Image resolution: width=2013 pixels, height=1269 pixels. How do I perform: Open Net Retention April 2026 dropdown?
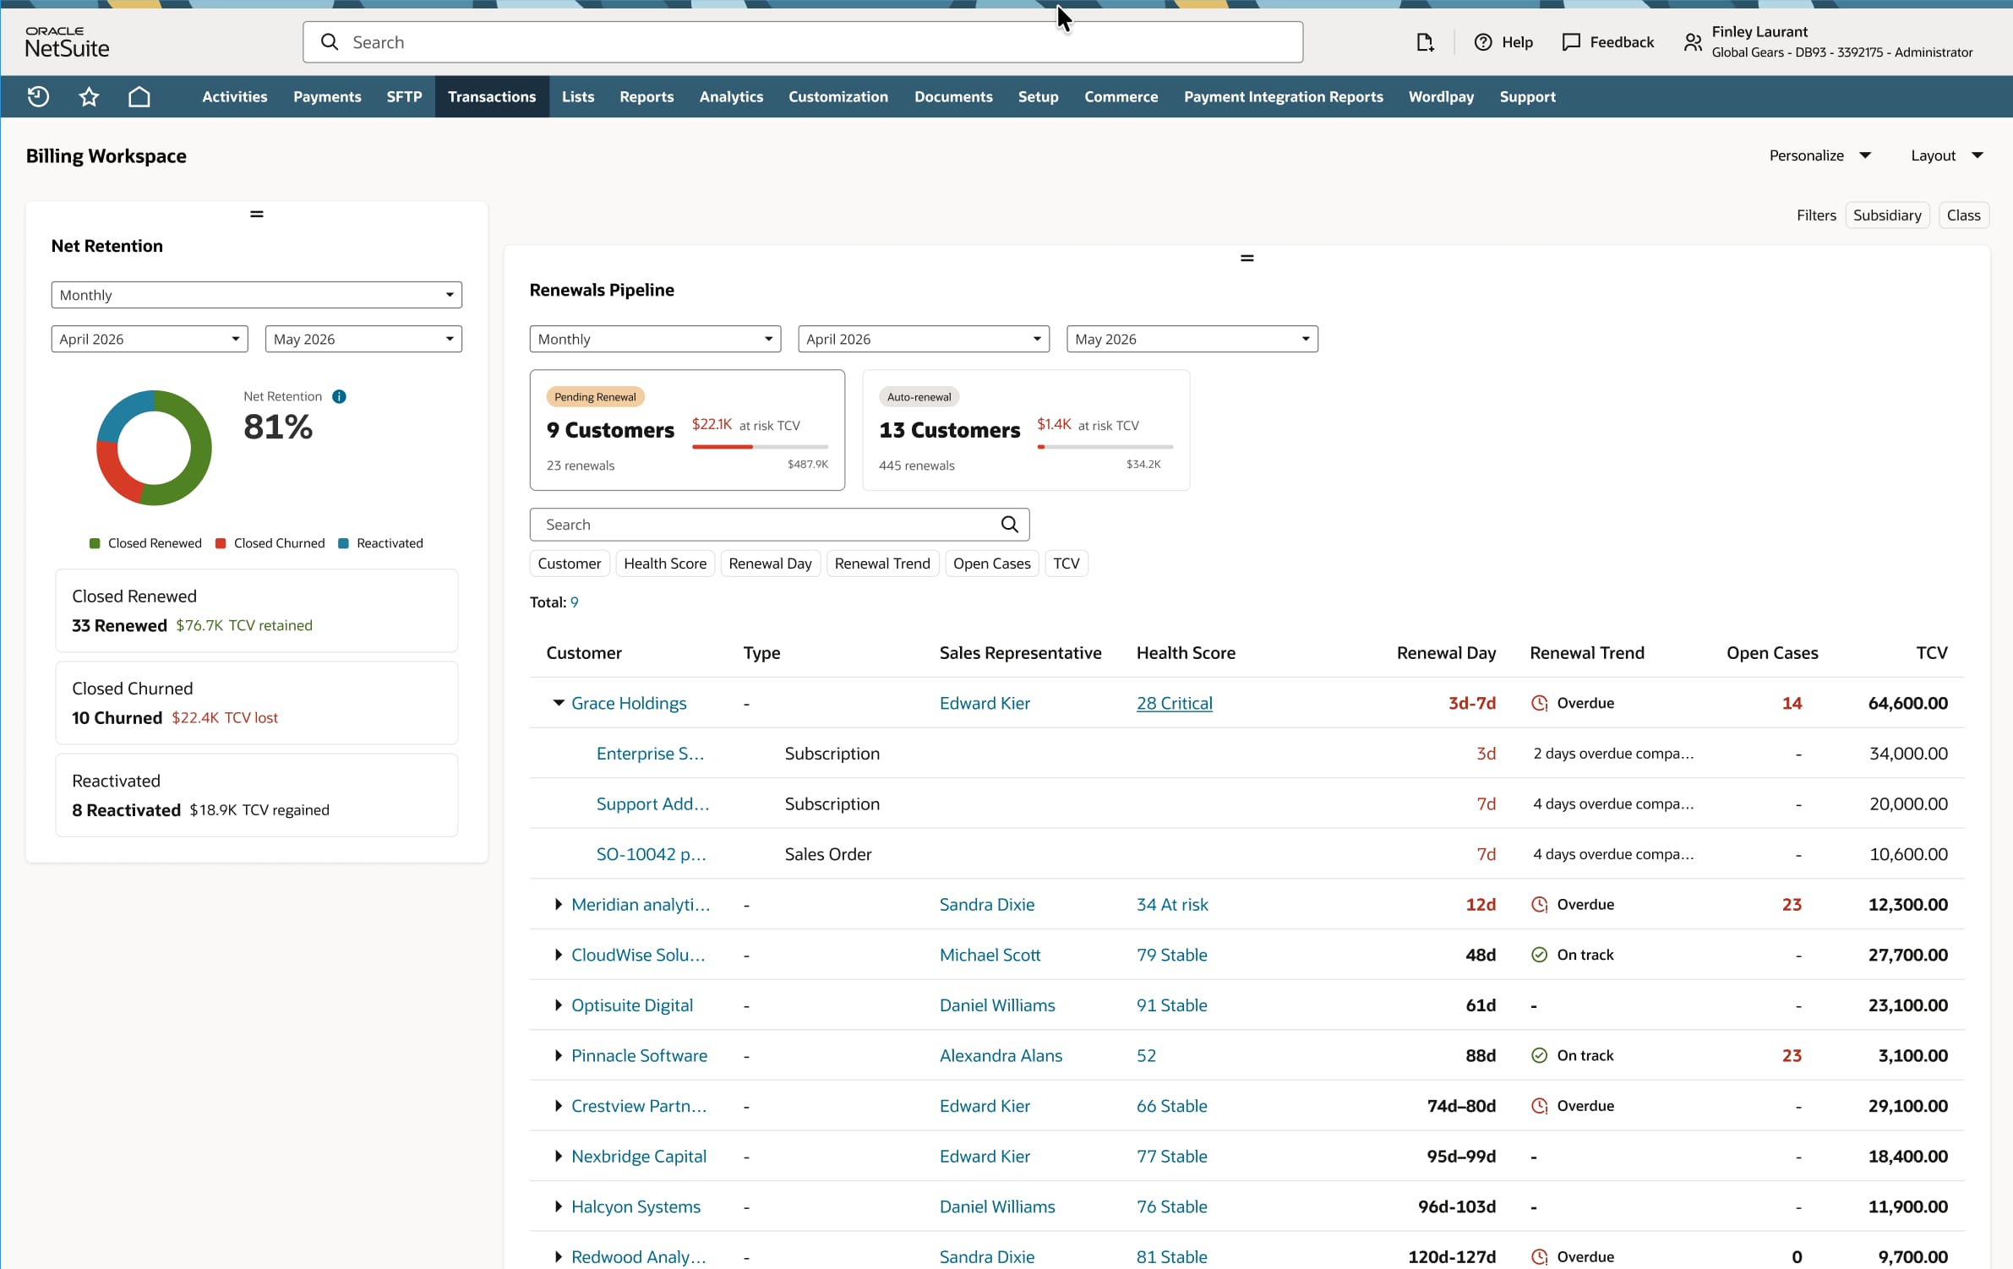click(150, 340)
